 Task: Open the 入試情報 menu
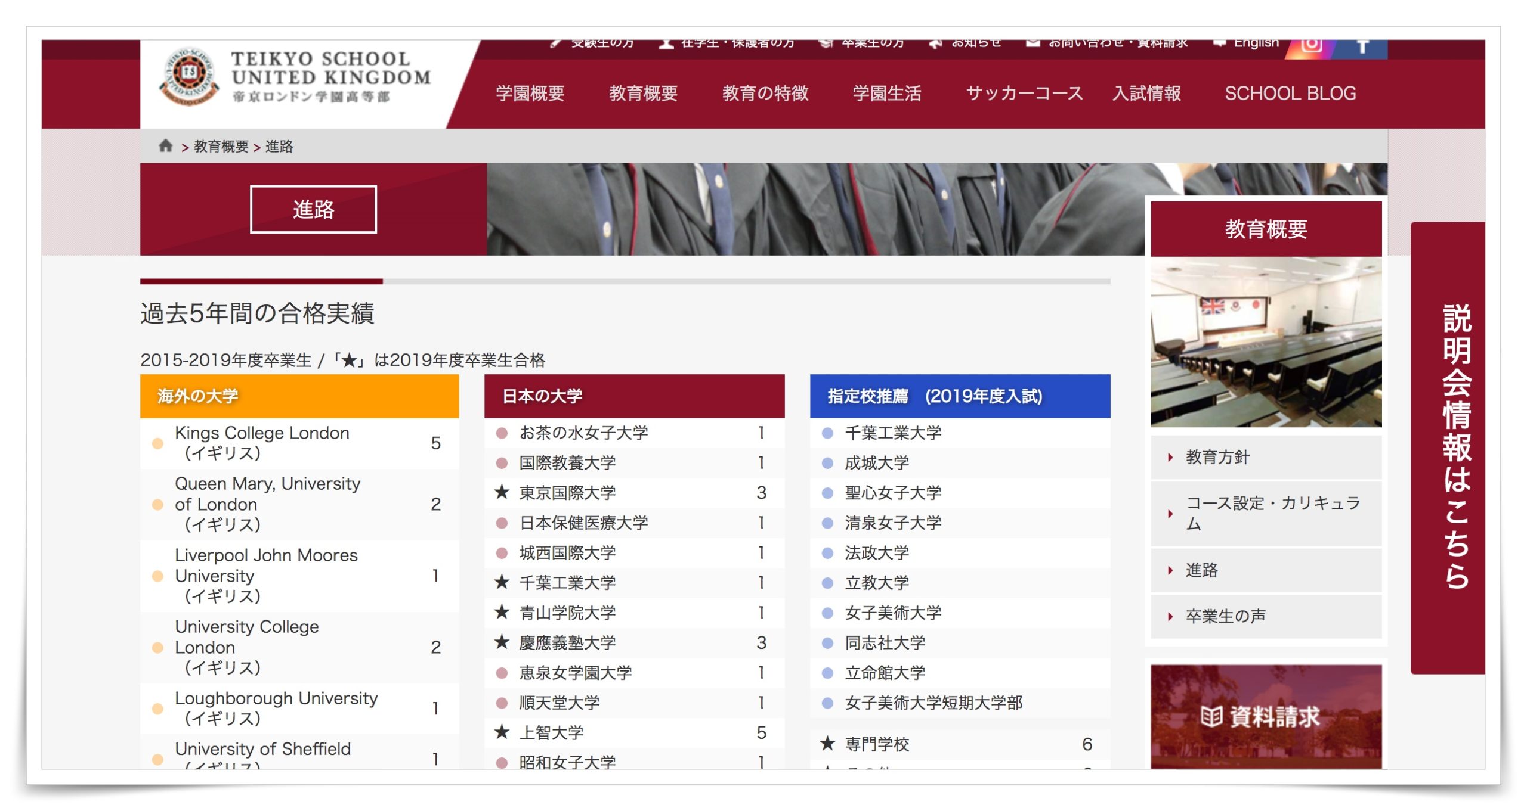(x=1146, y=93)
